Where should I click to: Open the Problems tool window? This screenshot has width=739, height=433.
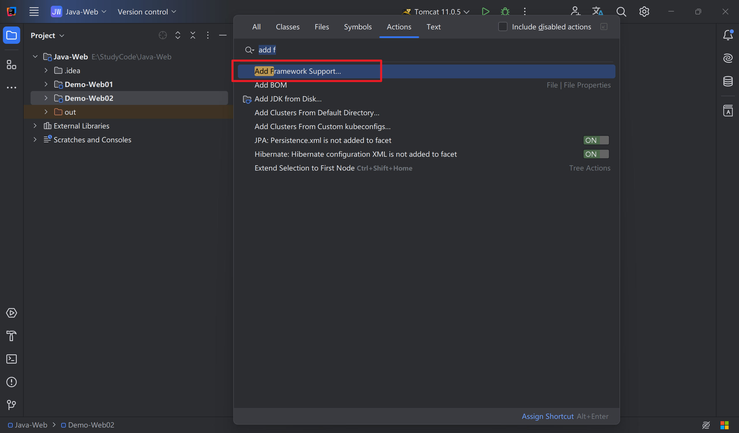[12, 382]
